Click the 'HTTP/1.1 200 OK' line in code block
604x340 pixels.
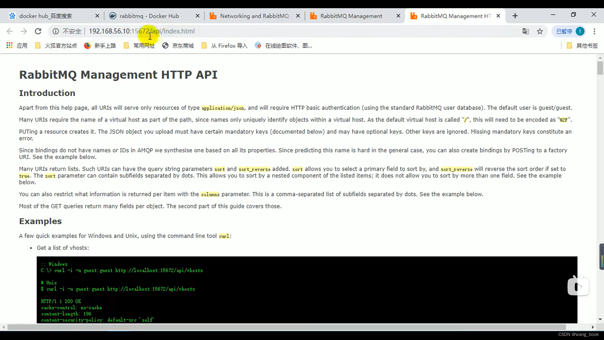click(x=61, y=301)
